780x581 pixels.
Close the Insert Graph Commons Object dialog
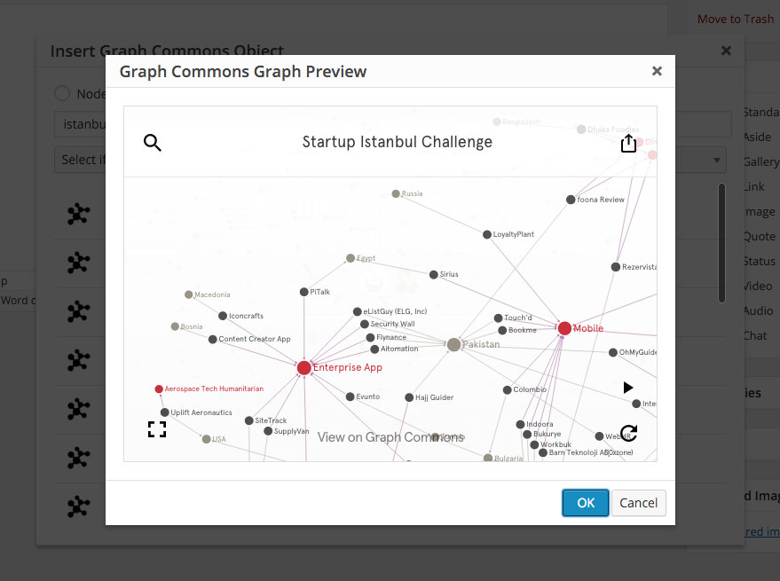tap(726, 51)
